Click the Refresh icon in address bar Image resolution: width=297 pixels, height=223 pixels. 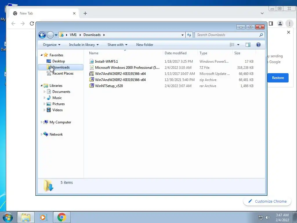189,35
